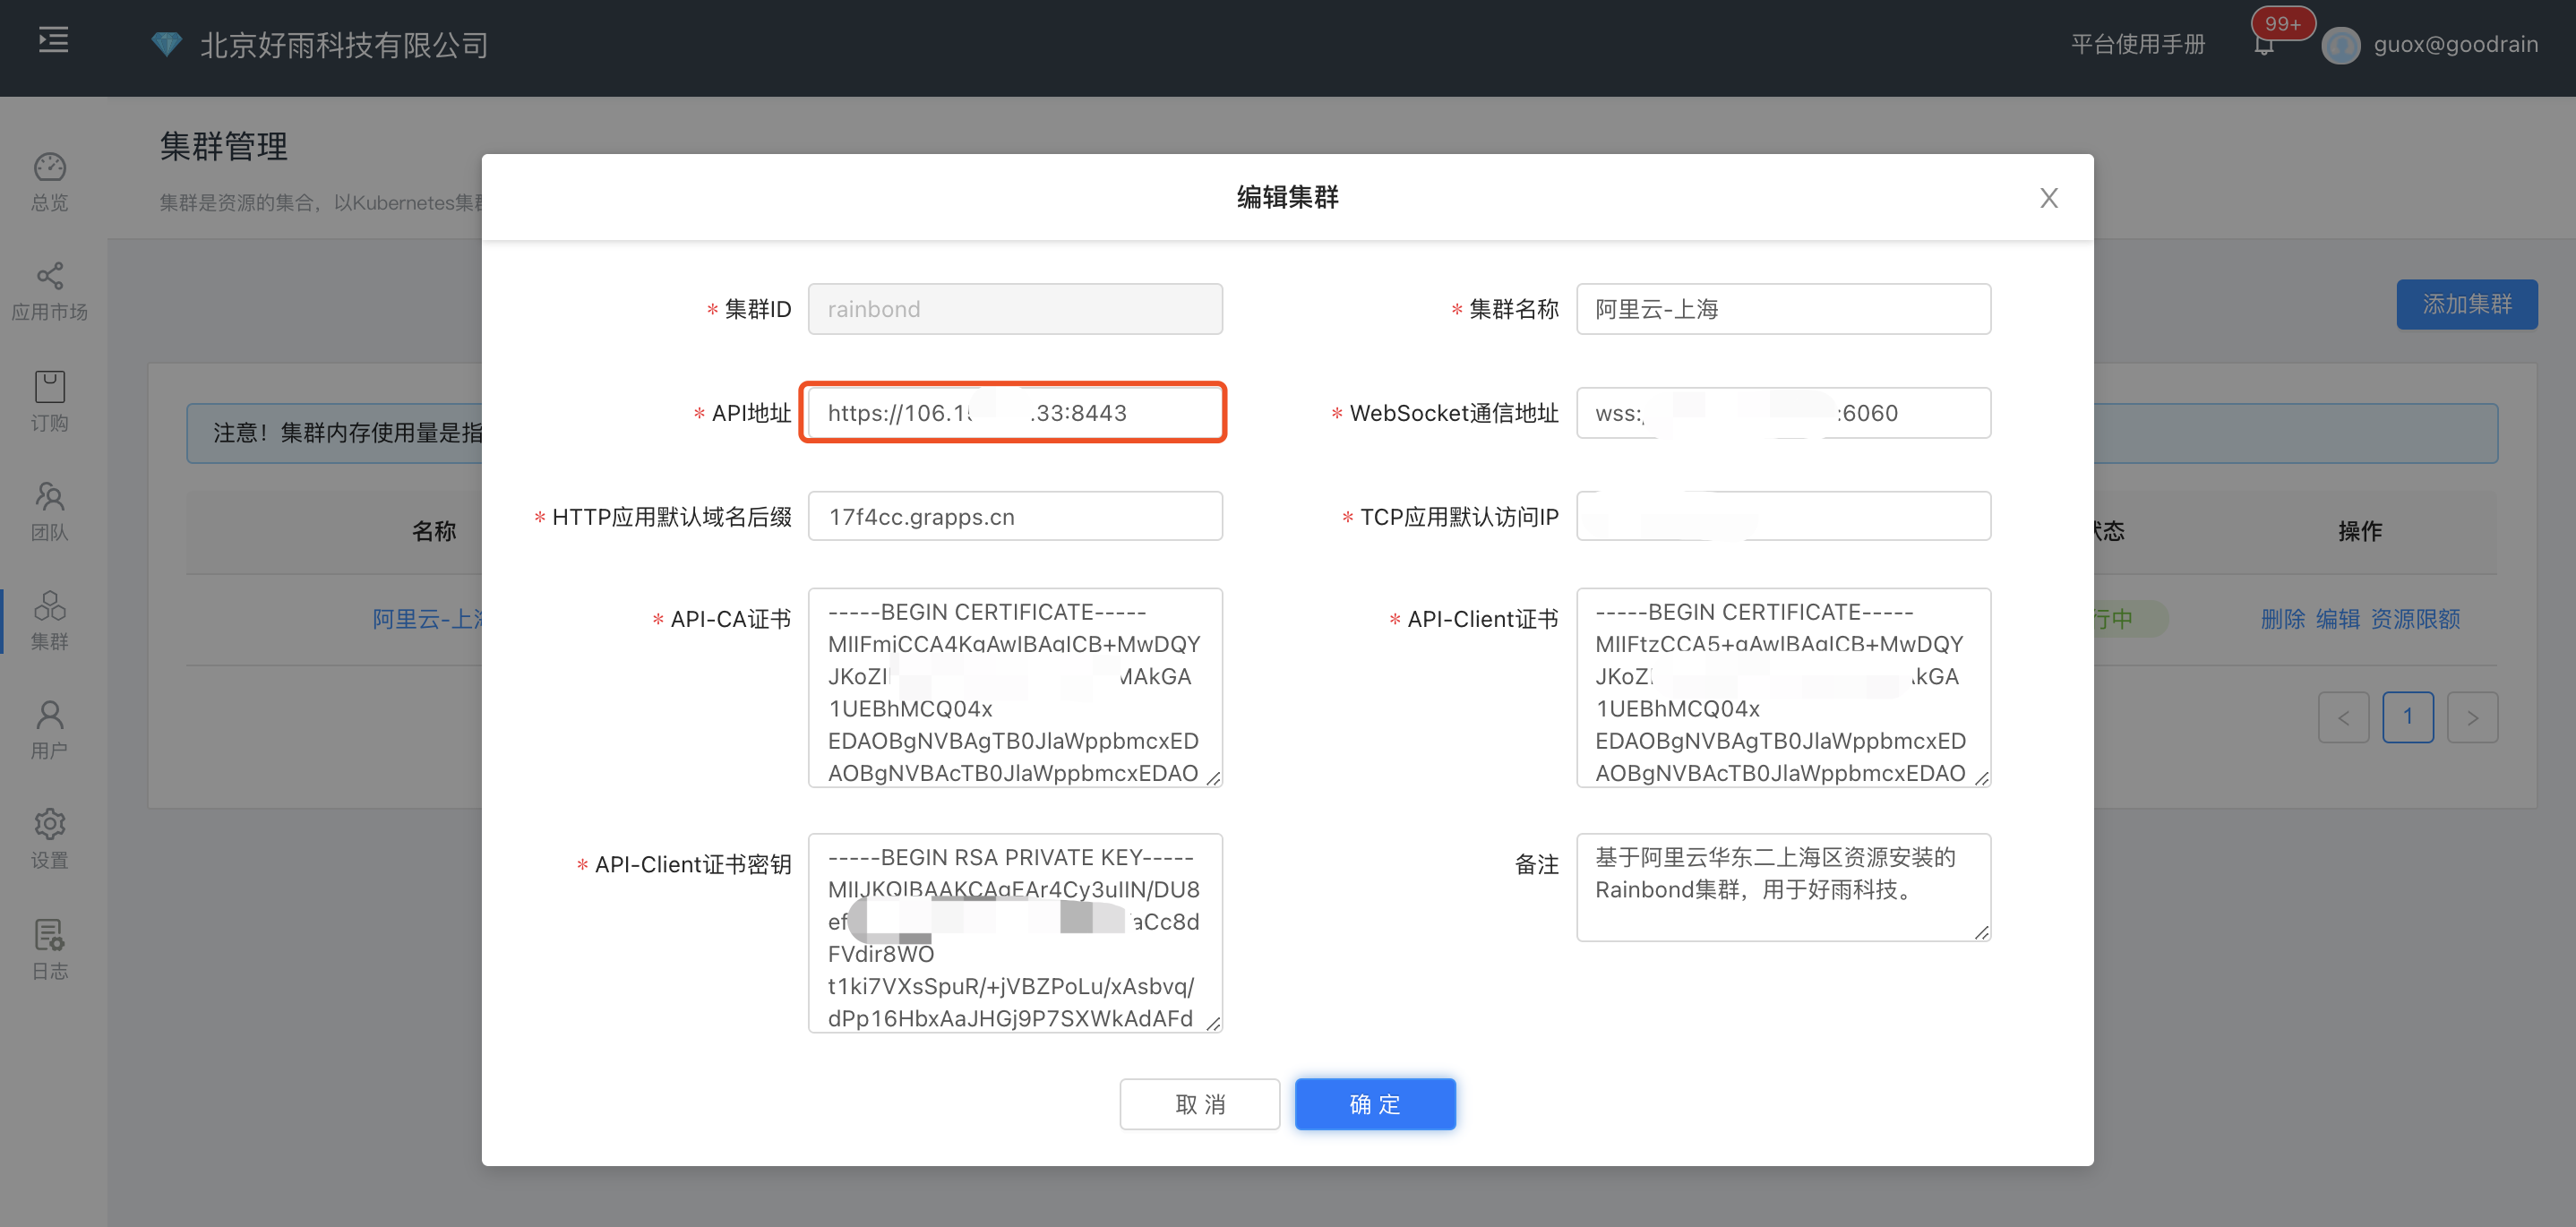Go to next page with the right arrow
This screenshot has width=2576, height=1227.
2472,717
